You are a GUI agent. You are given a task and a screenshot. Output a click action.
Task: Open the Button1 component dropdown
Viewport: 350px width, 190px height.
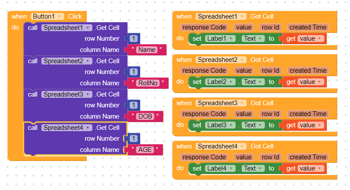(x=48, y=16)
